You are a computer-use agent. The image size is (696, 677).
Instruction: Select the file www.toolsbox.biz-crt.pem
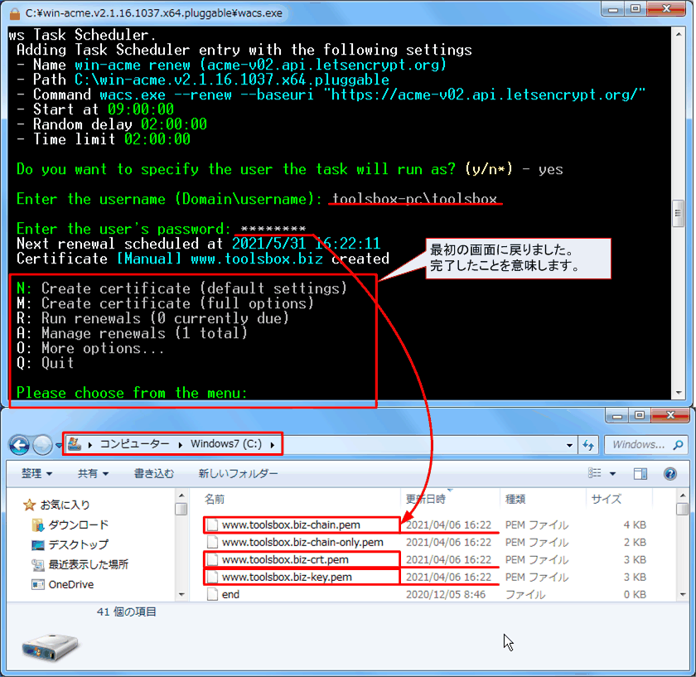[x=285, y=560]
